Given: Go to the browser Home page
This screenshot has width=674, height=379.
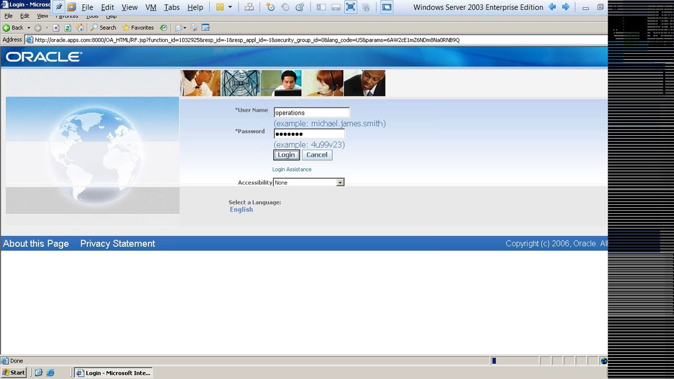Looking at the screenshot, I should click(80, 28).
